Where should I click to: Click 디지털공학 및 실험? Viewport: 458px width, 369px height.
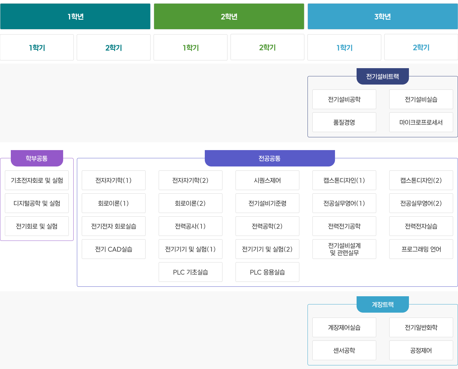pos(37,203)
